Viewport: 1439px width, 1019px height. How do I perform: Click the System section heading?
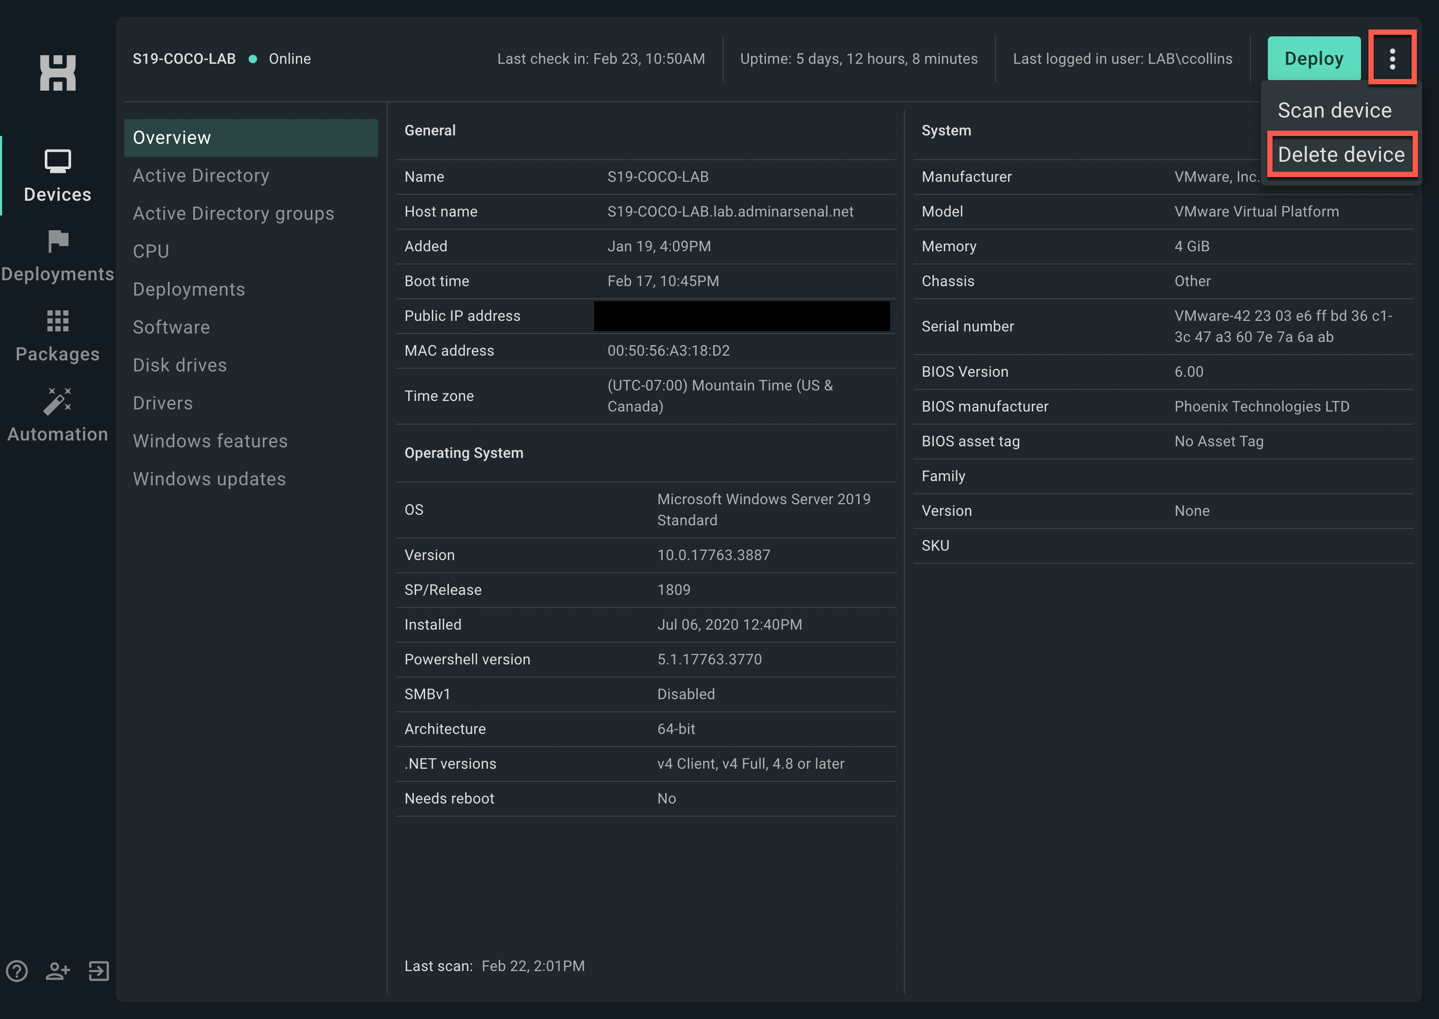pyautogui.click(x=946, y=130)
